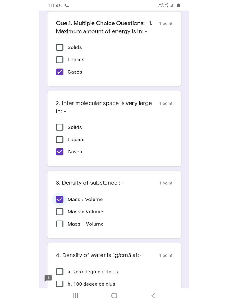Check the zero degree celcius option
This screenshot has width=228, height=304.
pos(60,272)
